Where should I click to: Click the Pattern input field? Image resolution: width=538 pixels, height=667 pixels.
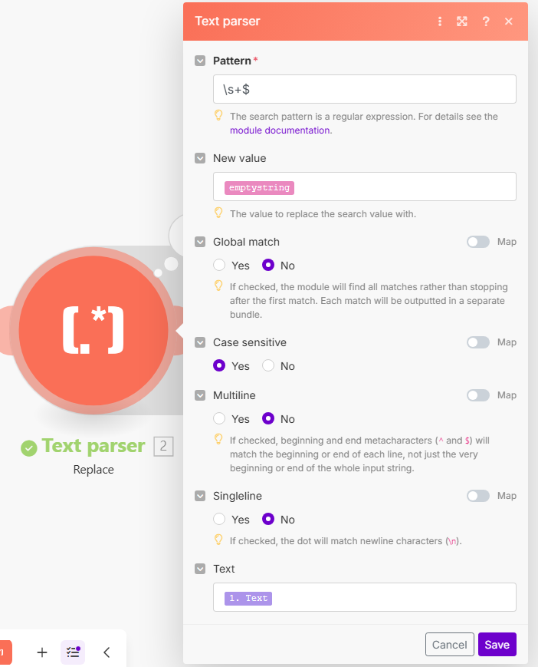(364, 89)
